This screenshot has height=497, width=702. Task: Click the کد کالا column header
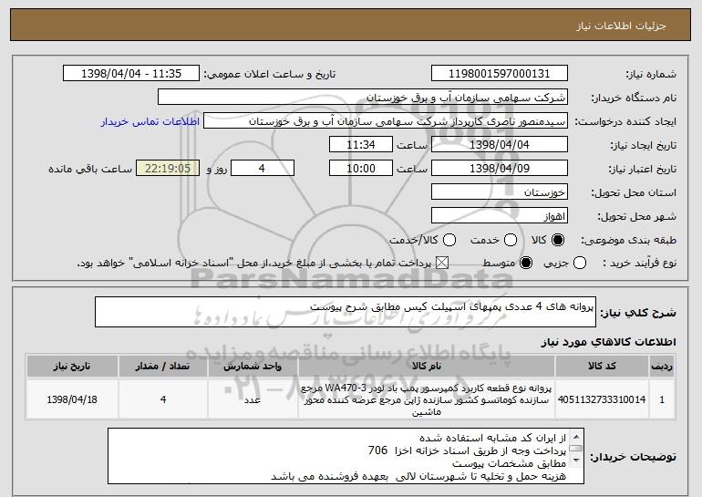pos(602,367)
